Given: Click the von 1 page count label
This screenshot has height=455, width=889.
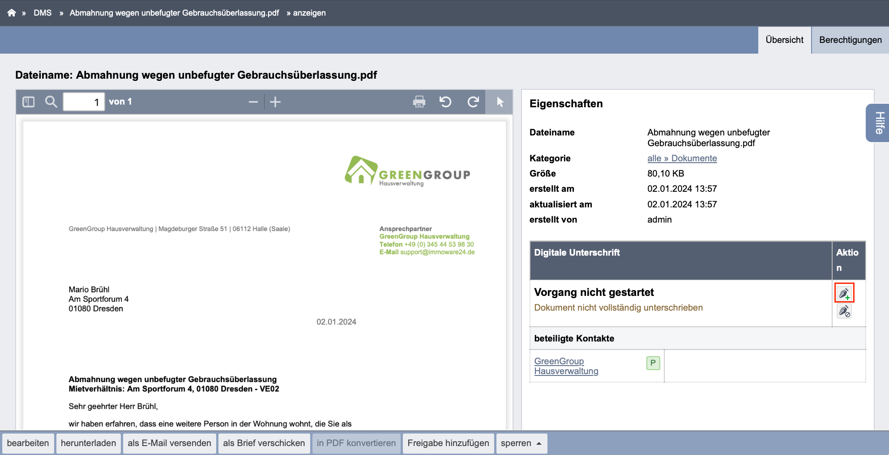Looking at the screenshot, I should pyautogui.click(x=120, y=102).
